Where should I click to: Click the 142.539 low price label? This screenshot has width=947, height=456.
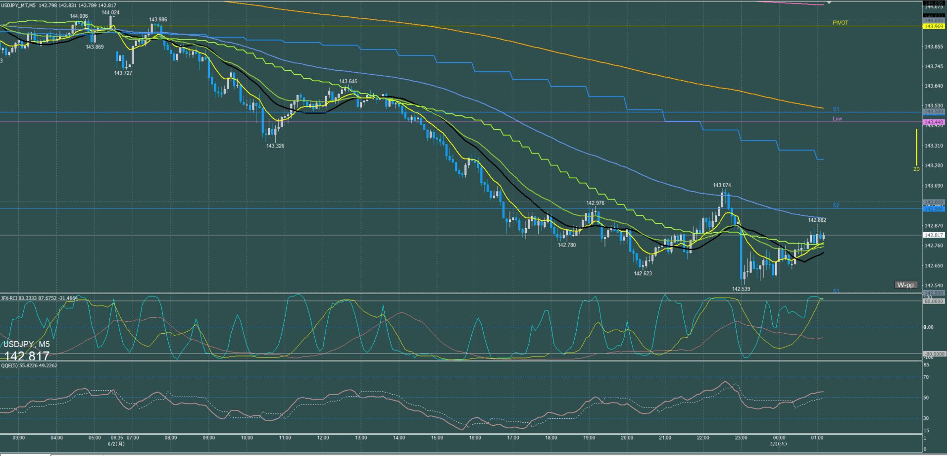(x=741, y=289)
